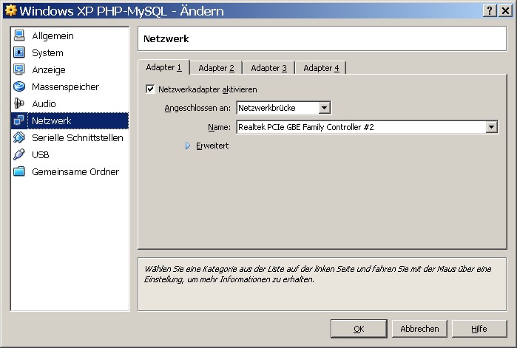The width and height of the screenshot is (517, 348).
Task: Click the Gemeinsame Ordner folder icon
Action: (x=19, y=171)
